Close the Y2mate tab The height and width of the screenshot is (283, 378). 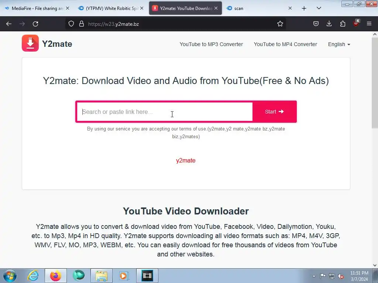pyautogui.click(x=216, y=8)
